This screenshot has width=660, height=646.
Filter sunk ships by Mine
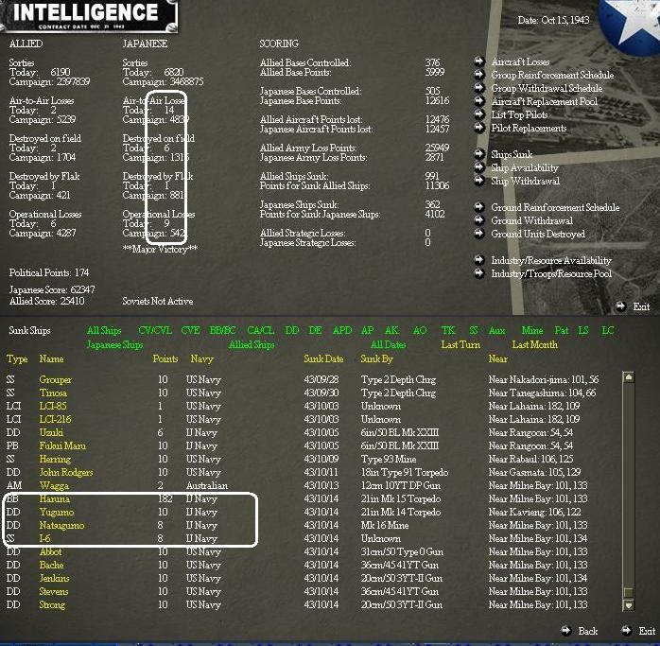pyautogui.click(x=532, y=331)
